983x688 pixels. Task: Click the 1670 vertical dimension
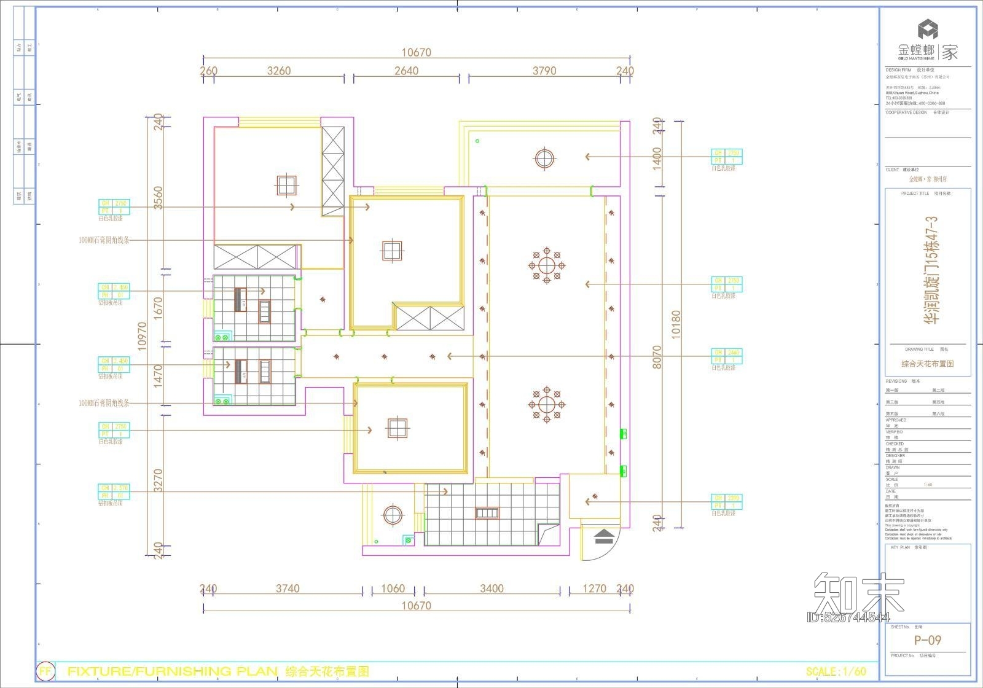(158, 309)
